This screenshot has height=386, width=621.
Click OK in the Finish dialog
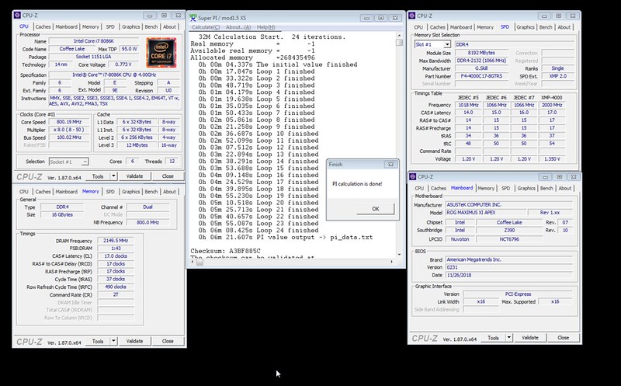(x=376, y=209)
